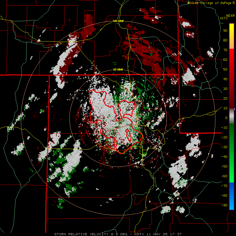Click the NEXLAB-College of DuPage watermark text
Viewport: 236px width, 236px height.
pos(210,3)
